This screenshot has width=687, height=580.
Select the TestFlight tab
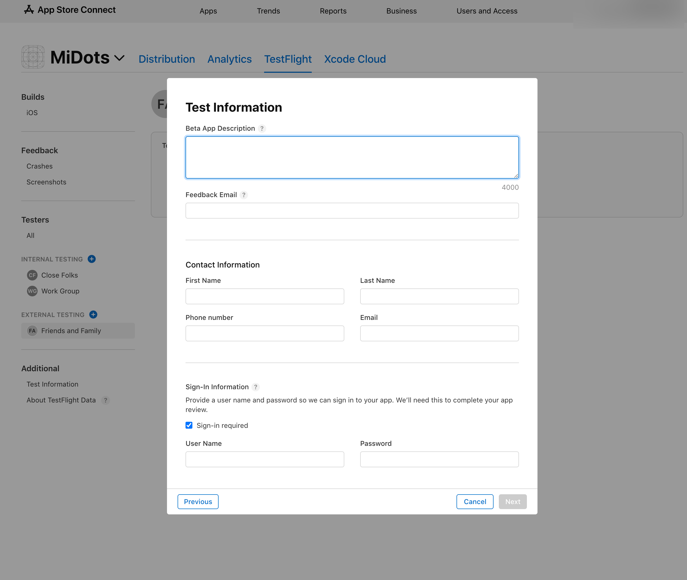point(288,59)
